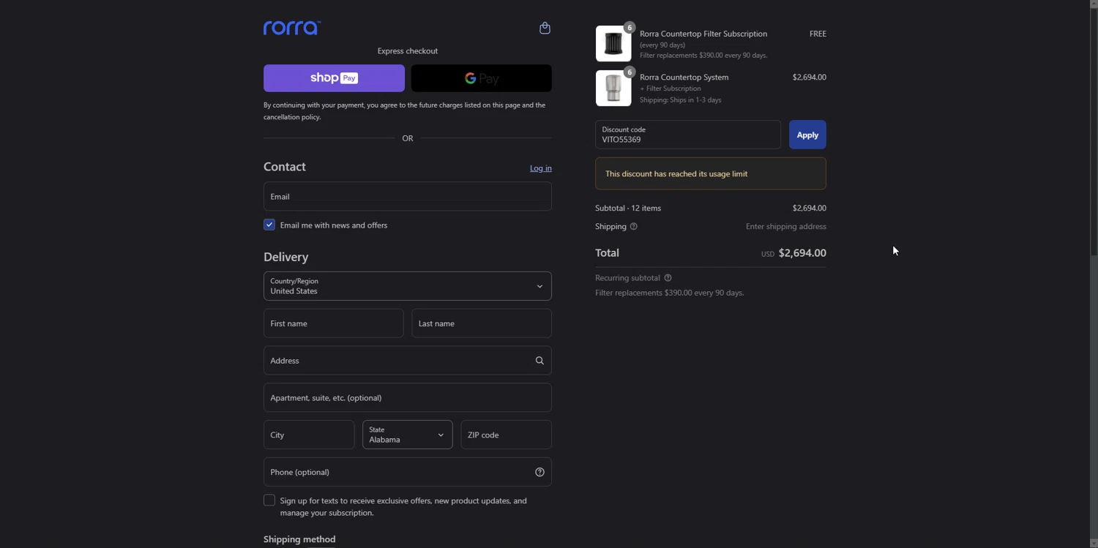Focus the First name field

point(334,323)
